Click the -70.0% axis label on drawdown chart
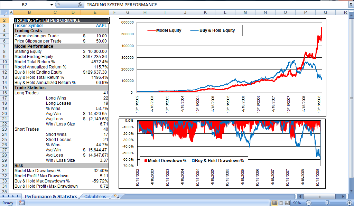This screenshot has width=354, height=206. (129, 166)
